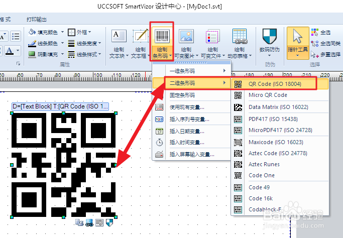Open the font color dropdown arrow
The height and width of the screenshot is (238, 343).
click(x=18, y=51)
